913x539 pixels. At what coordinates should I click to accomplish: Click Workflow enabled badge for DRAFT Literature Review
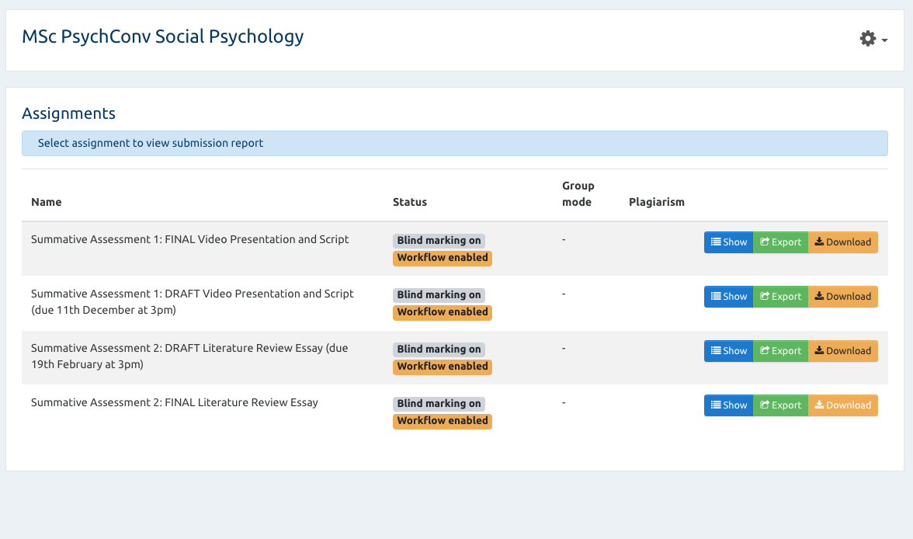pyautogui.click(x=443, y=367)
